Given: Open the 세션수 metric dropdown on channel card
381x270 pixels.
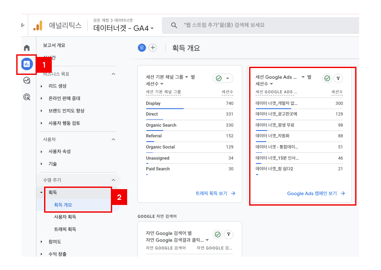Looking at the screenshot, I should click(x=162, y=84).
